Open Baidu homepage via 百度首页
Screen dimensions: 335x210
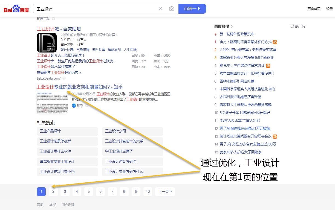pyautogui.click(x=314, y=8)
